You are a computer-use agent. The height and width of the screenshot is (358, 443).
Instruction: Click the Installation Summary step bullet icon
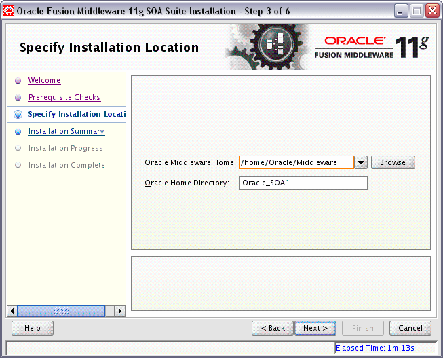(18, 132)
